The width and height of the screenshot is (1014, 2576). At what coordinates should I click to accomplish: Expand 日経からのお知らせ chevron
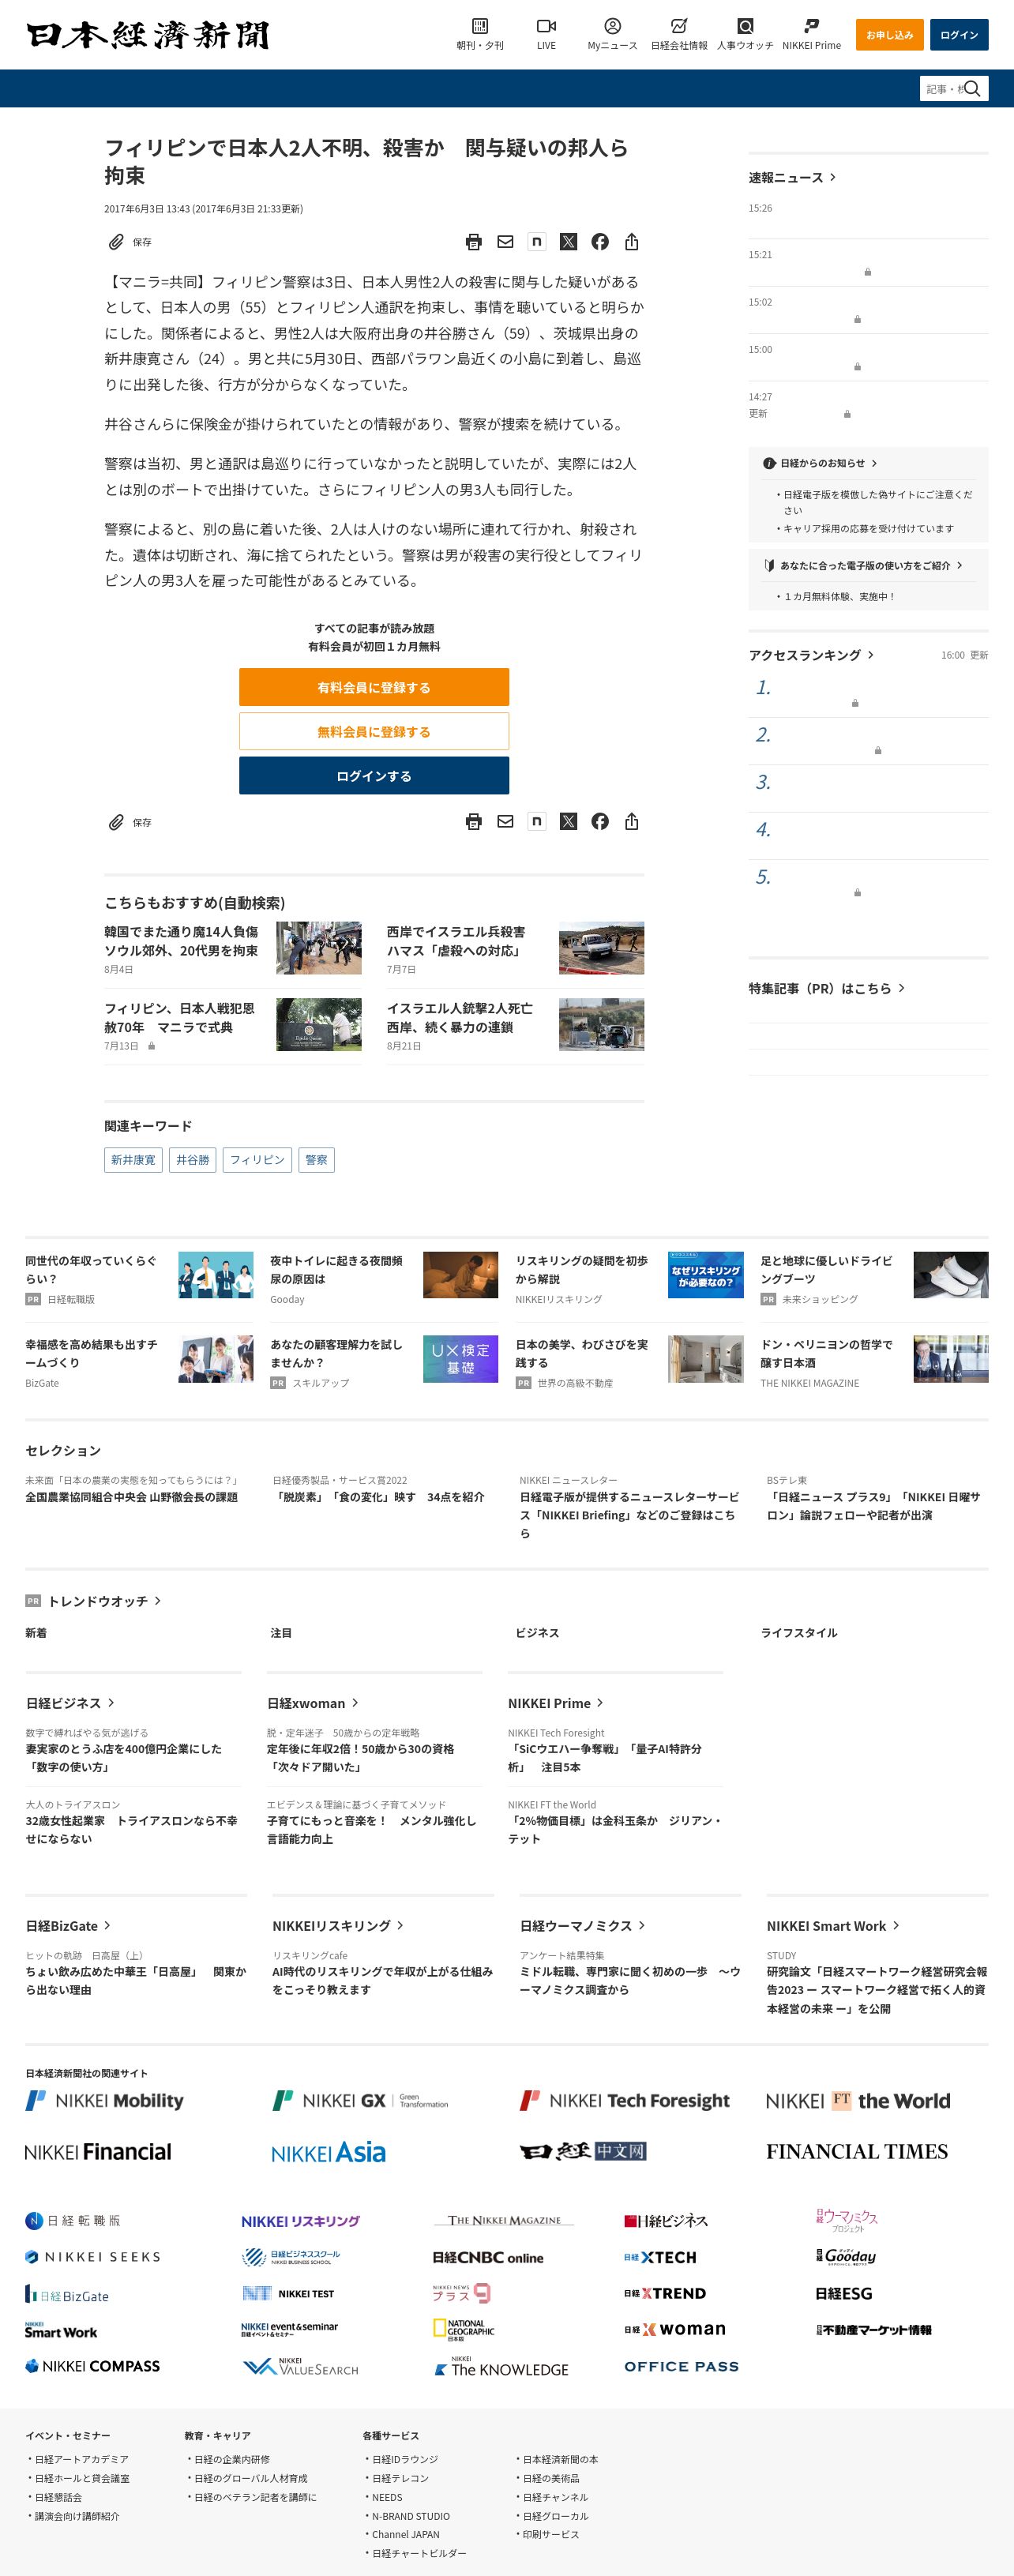[874, 463]
